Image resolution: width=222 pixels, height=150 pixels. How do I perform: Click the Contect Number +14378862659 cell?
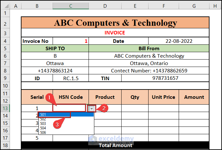tap(149, 70)
